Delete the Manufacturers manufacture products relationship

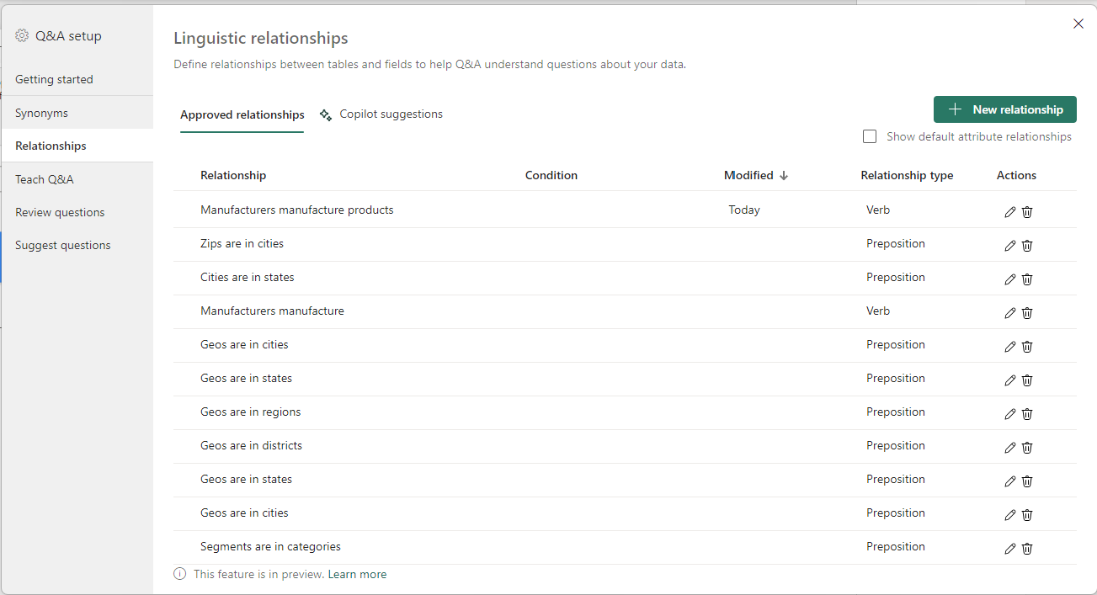click(x=1027, y=212)
